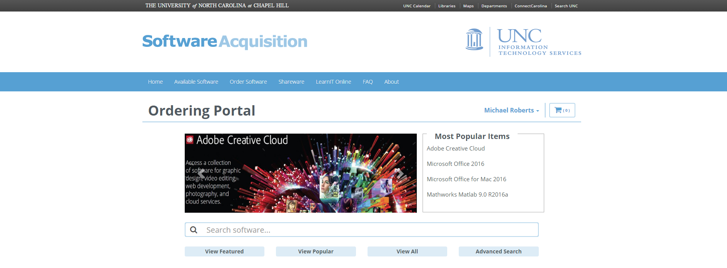The width and height of the screenshot is (727, 268).
Task: Open the Shareware navigation link
Action: click(x=291, y=82)
